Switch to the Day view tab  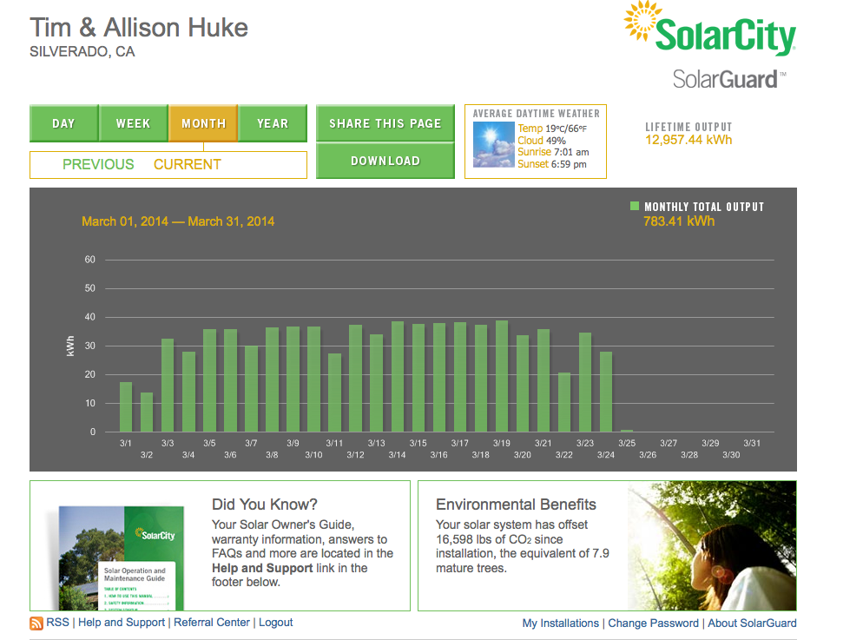pyautogui.click(x=63, y=123)
